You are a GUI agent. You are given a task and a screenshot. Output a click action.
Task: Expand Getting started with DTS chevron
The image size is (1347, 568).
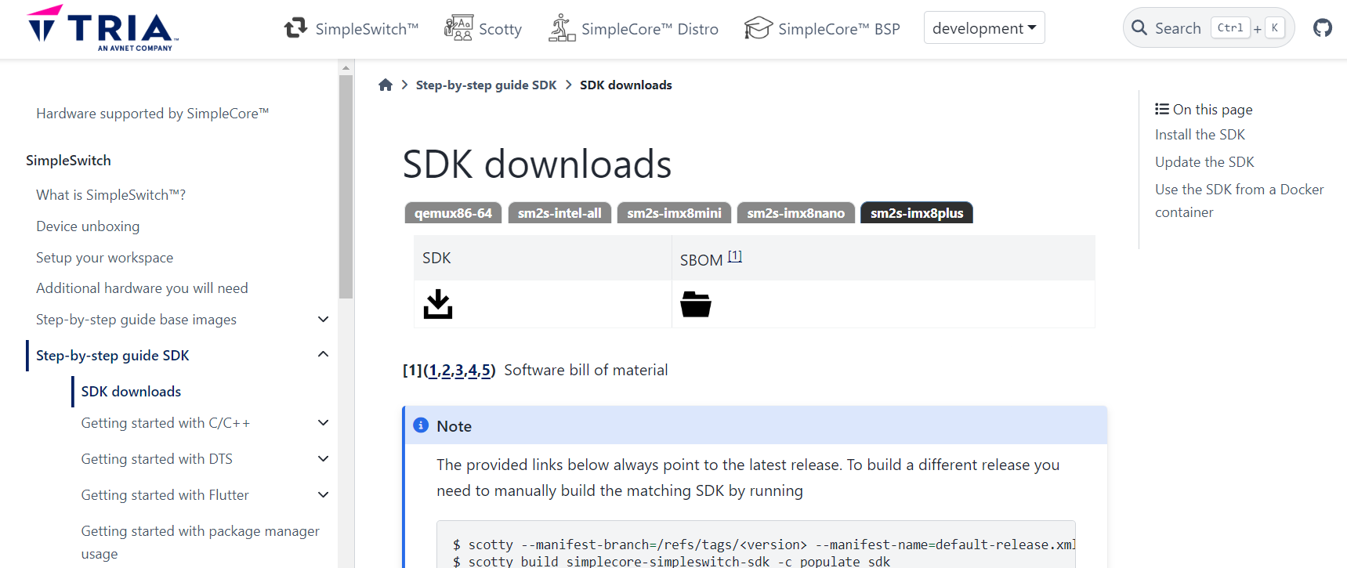coord(323,458)
